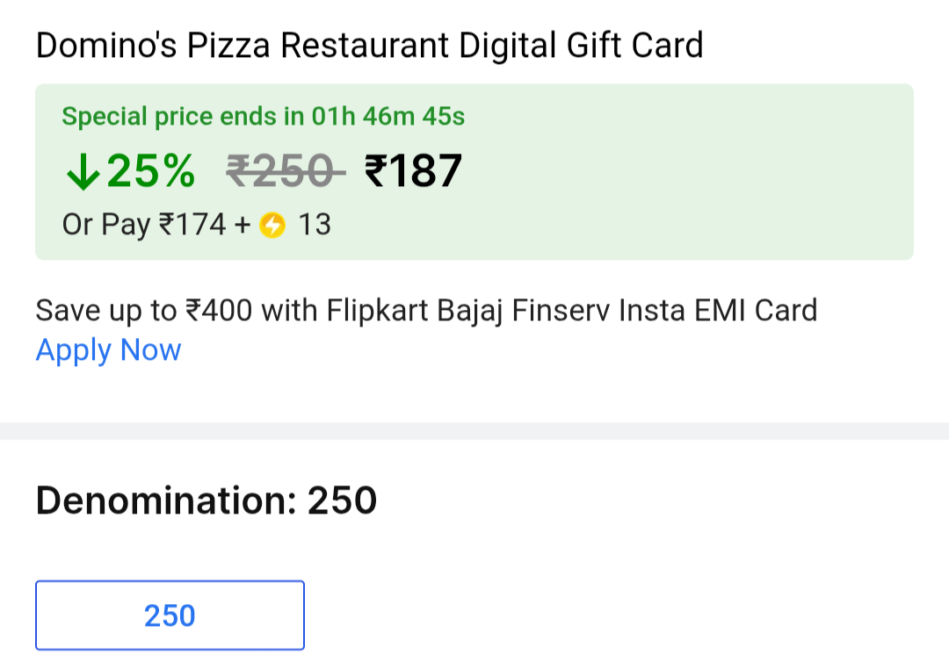The height and width of the screenshot is (662, 949).
Task: Tap the SuperCoin amount 13
Action: coord(315,226)
